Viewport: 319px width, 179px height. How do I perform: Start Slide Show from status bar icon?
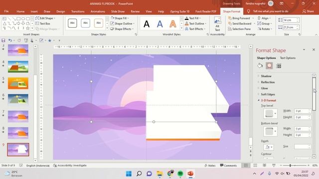(274, 166)
